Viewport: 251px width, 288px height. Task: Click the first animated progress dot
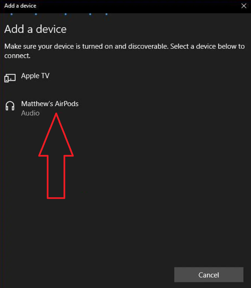click(x=11, y=14)
